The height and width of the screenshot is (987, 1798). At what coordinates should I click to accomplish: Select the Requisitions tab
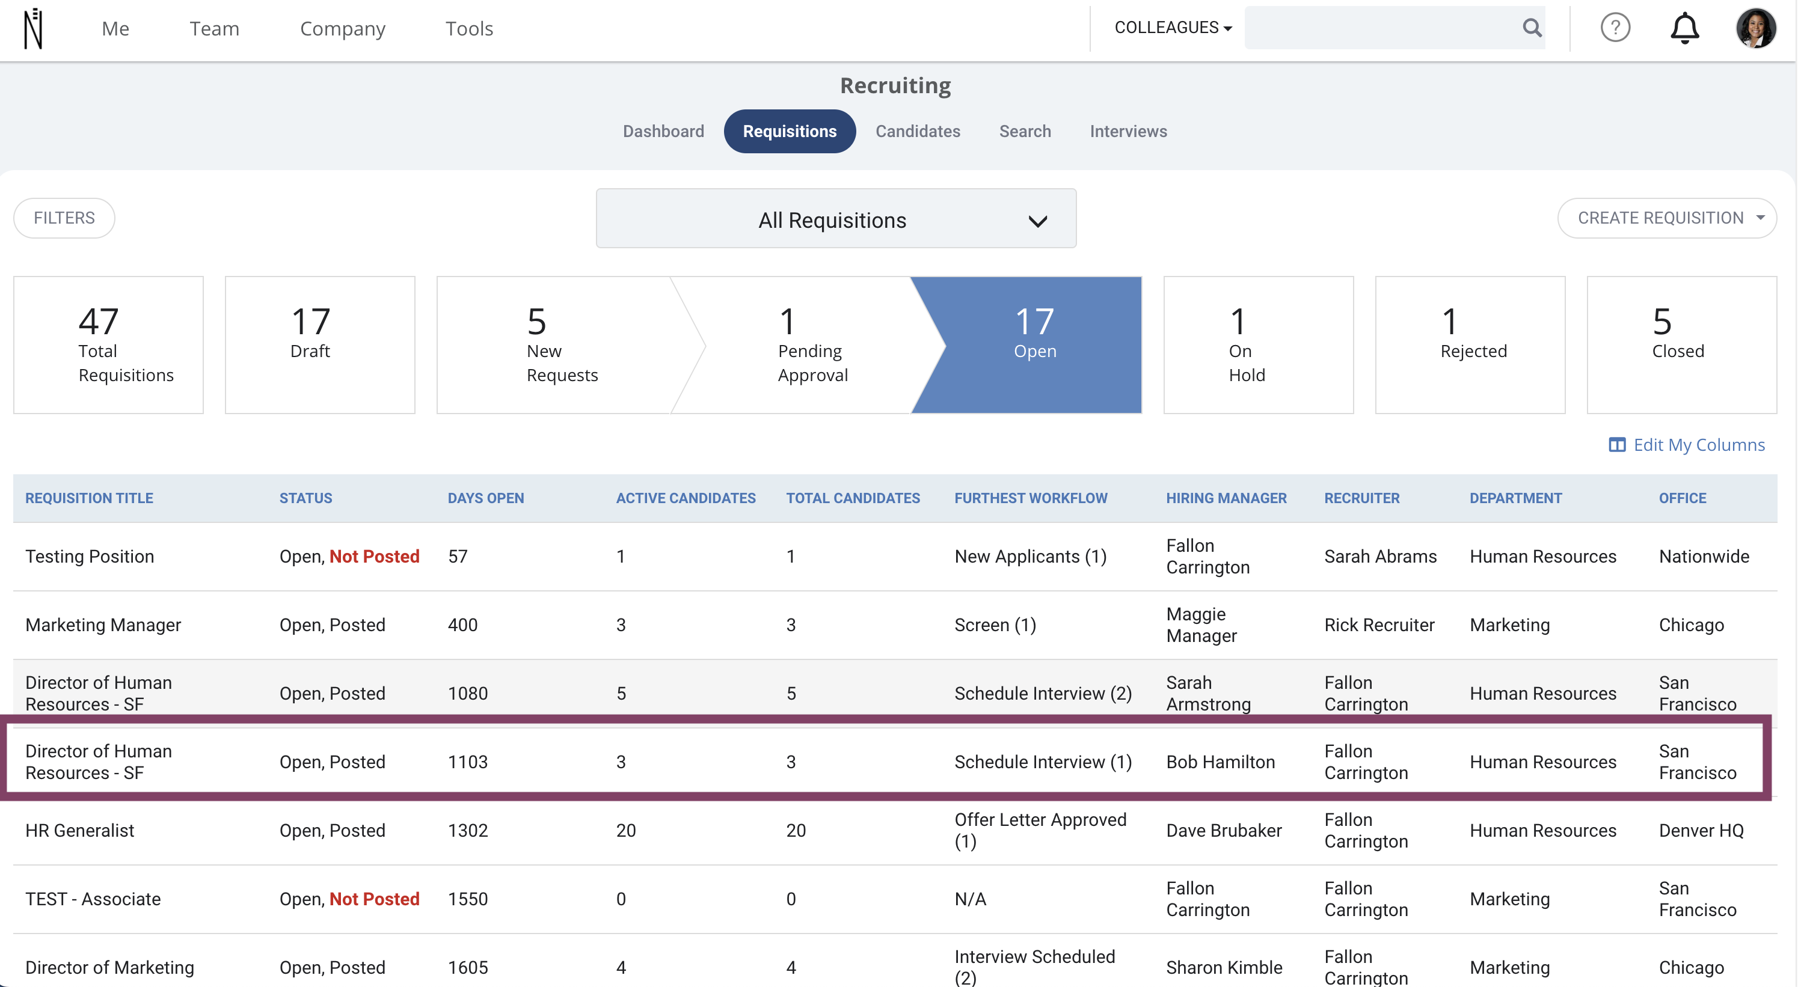(790, 131)
